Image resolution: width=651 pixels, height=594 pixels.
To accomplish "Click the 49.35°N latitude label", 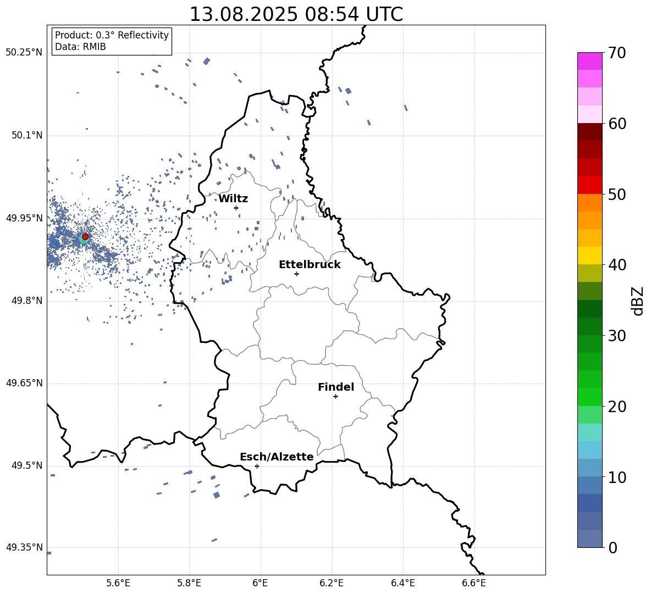I will pyautogui.click(x=24, y=547).
